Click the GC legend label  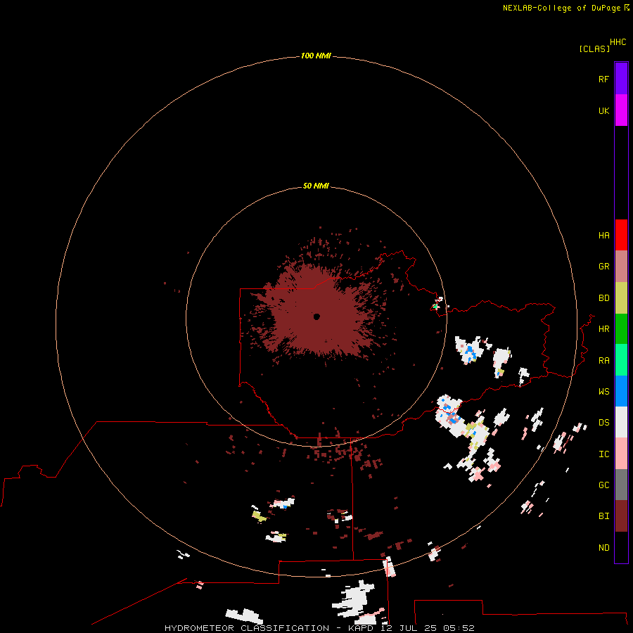pyautogui.click(x=603, y=485)
